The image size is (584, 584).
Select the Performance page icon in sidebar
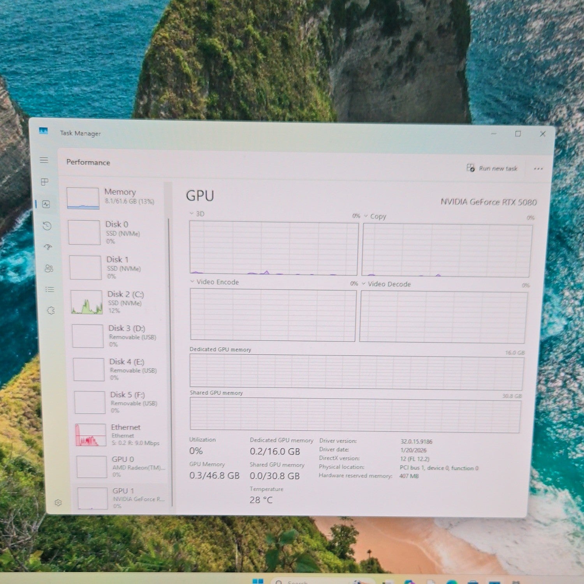point(46,204)
